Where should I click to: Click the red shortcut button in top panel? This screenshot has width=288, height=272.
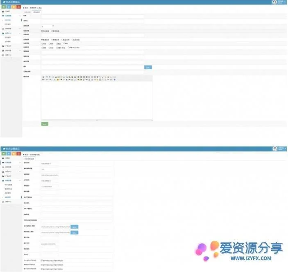click(x=19, y=7)
